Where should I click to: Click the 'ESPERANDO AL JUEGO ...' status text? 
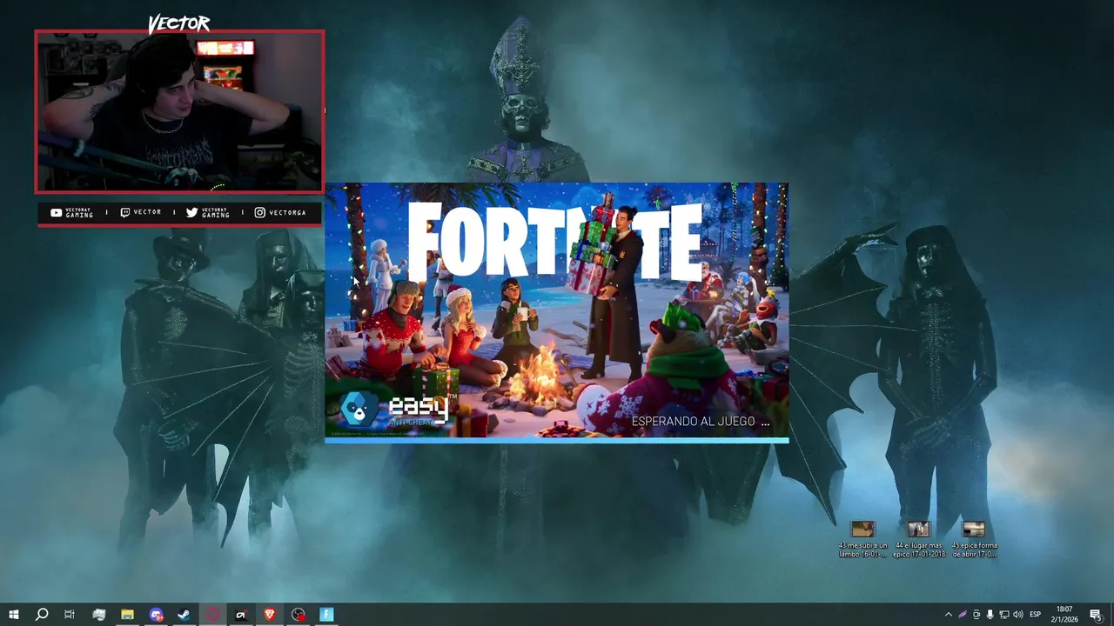pos(701,422)
